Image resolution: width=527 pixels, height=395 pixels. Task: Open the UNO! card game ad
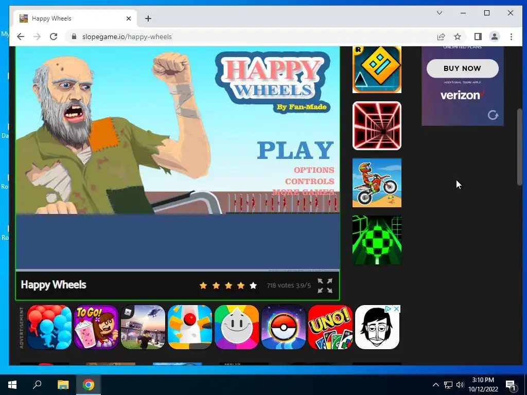(x=330, y=327)
